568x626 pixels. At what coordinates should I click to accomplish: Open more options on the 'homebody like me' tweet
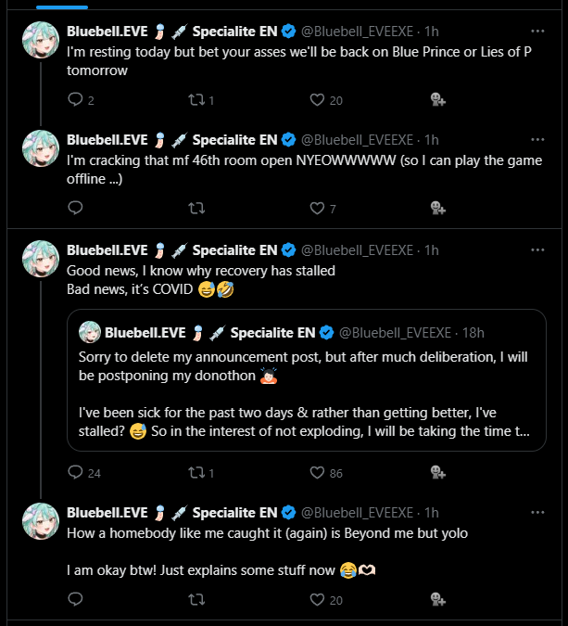coord(537,513)
